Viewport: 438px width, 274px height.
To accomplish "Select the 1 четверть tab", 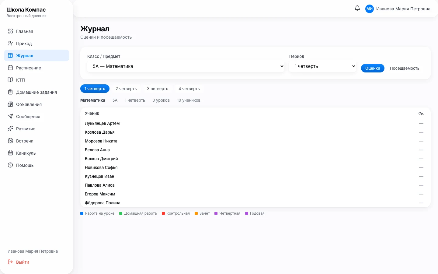I will pyautogui.click(x=95, y=89).
